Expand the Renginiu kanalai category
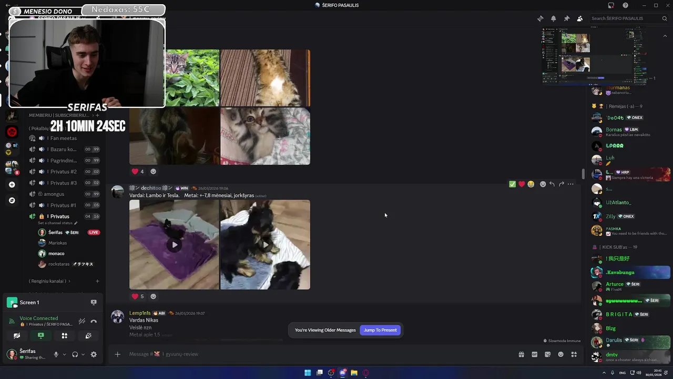 49,281
